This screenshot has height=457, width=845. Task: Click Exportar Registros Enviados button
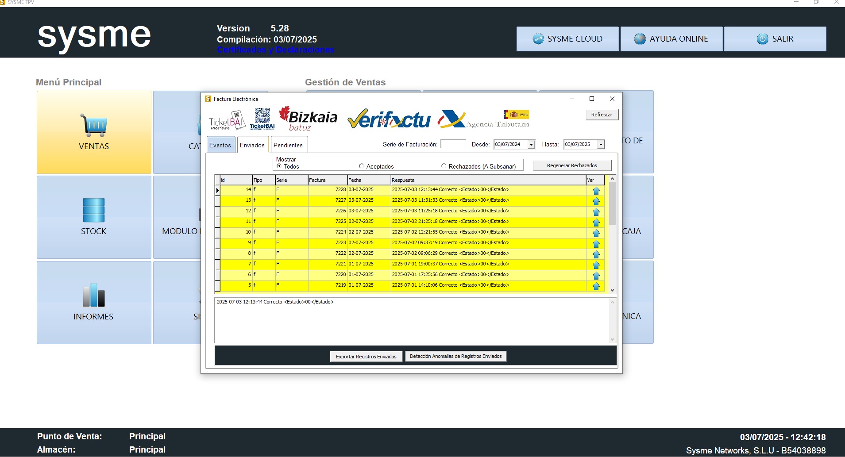click(366, 357)
